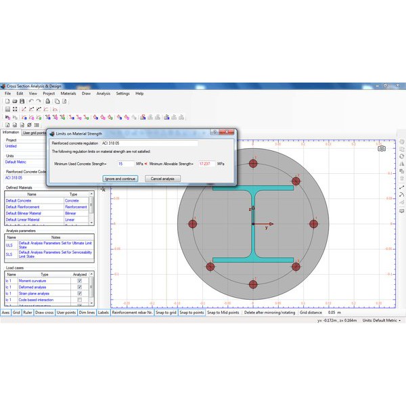The image size is (406, 406).
Task: Click the camera snapshot icon on canvas
Action: (382, 149)
